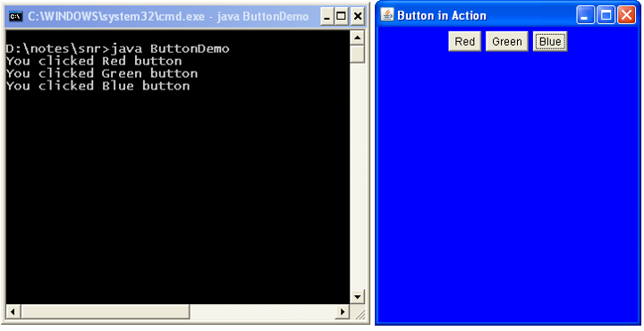The height and width of the screenshot is (331, 644).
Task: Click the console horizontal scrollbar right arrow
Action: [342, 311]
